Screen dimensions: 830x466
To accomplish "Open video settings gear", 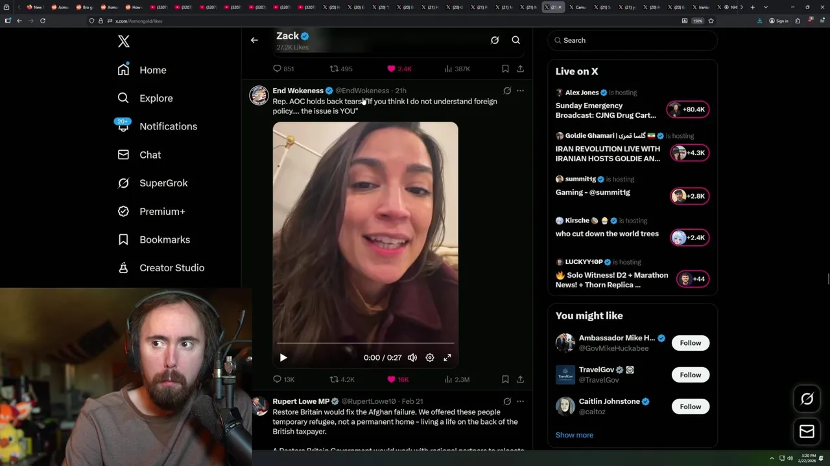I will click(430, 357).
